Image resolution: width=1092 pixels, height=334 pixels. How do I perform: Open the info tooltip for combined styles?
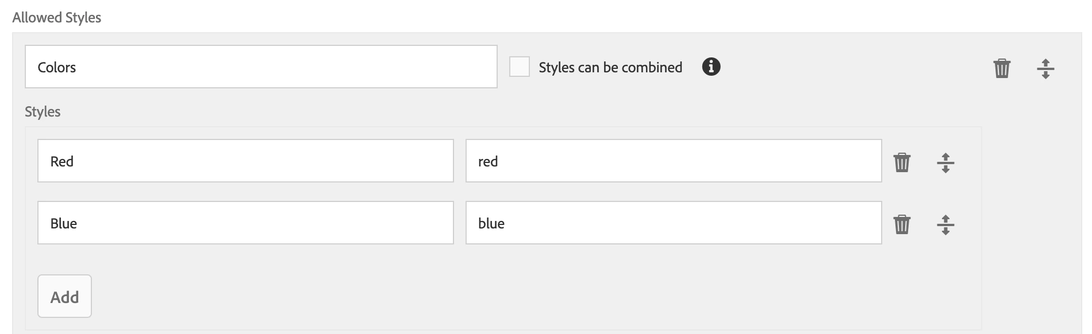(x=711, y=67)
